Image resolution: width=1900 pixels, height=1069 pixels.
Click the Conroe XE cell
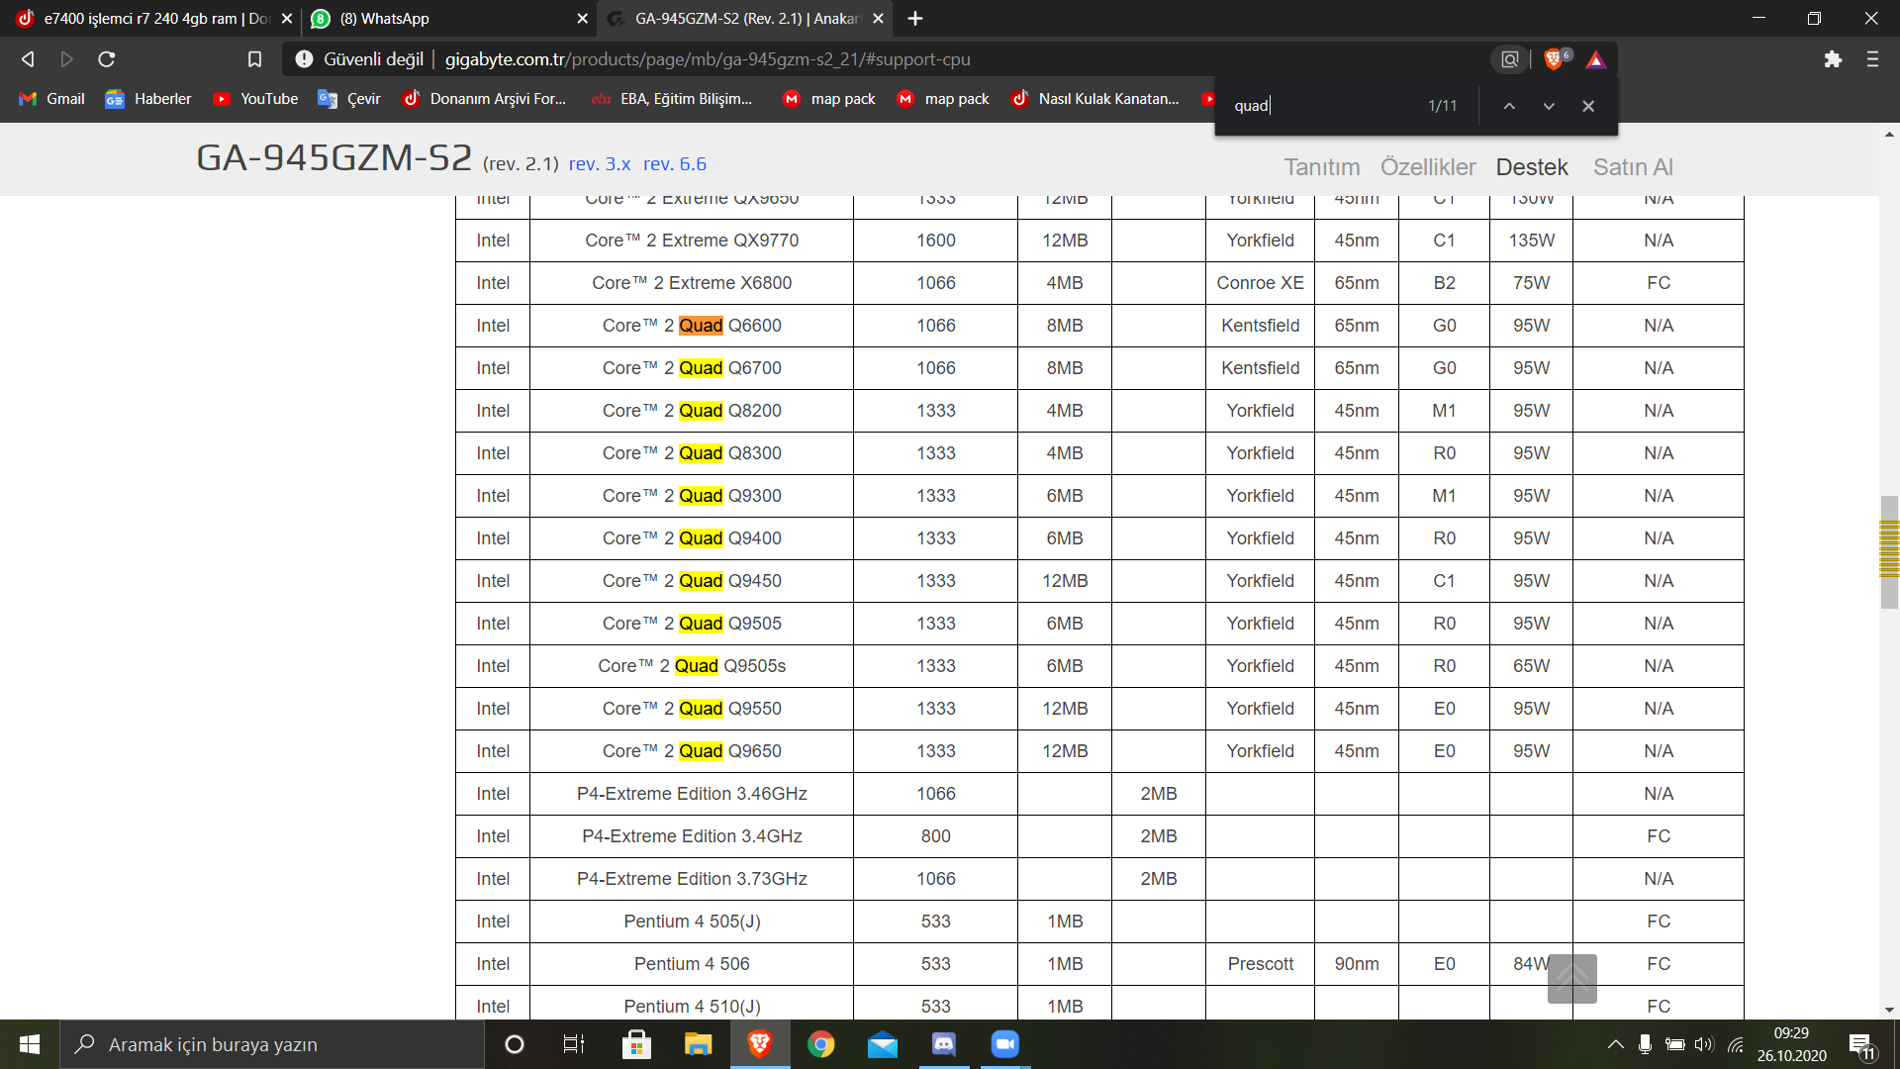tap(1260, 283)
